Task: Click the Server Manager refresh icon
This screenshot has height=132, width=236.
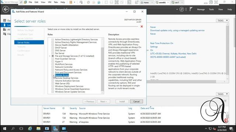Action: (x=182, y=10)
